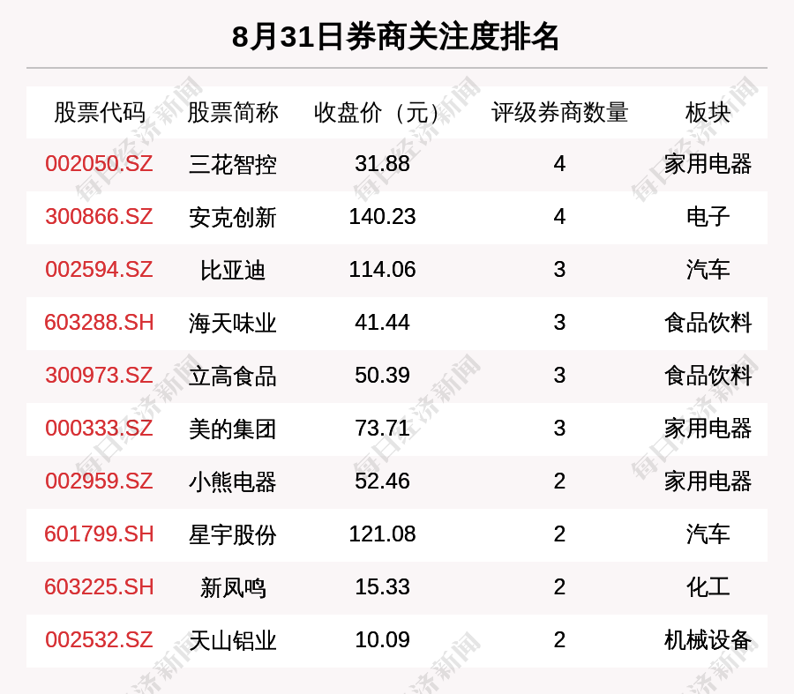
Task: Click sector 家用电器 in 三花智控 row
Action: [x=708, y=164]
